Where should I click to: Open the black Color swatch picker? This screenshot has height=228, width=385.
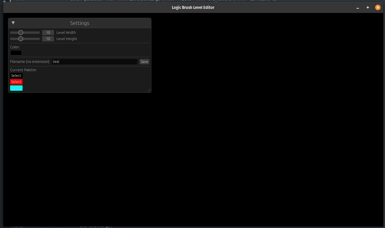(x=16, y=53)
